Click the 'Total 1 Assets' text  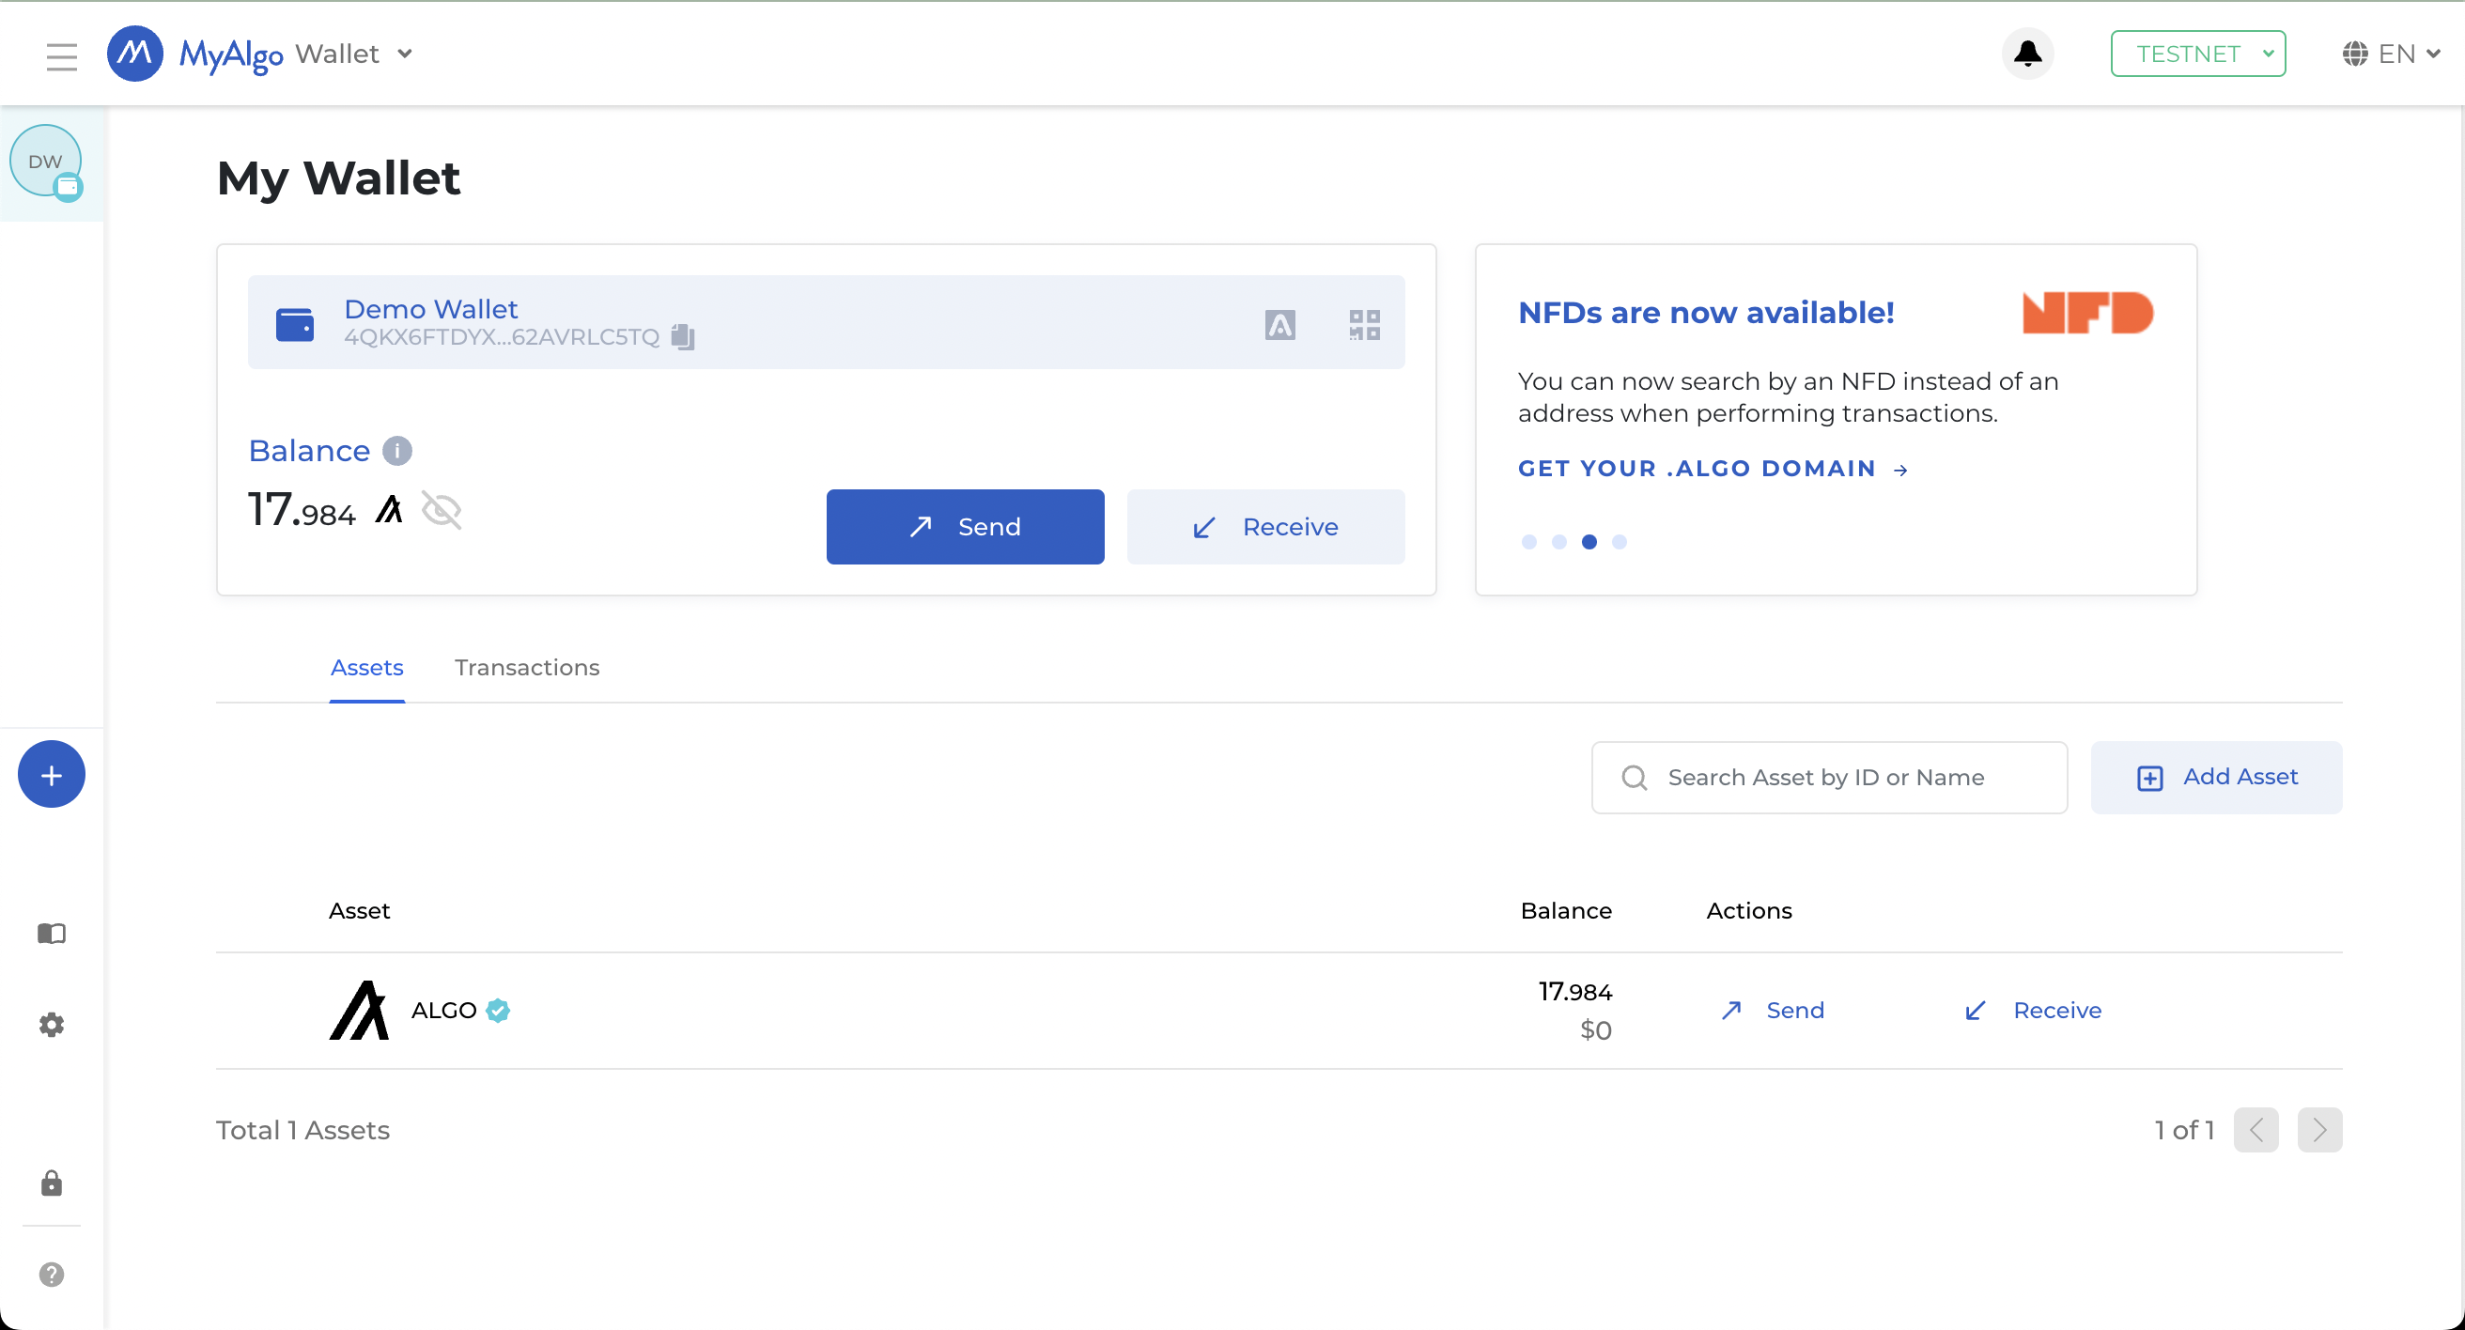coord(302,1130)
